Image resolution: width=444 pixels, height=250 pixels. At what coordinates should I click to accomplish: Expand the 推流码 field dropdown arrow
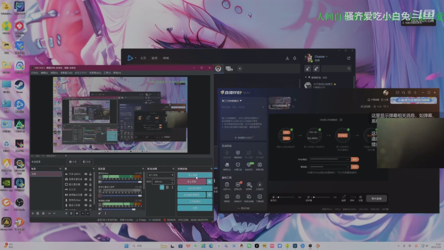[348, 167]
